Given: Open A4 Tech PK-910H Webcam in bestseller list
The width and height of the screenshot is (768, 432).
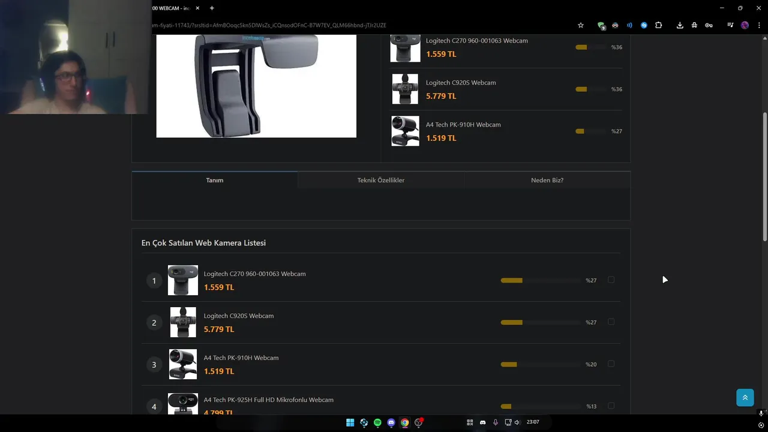Looking at the screenshot, I should point(241,358).
